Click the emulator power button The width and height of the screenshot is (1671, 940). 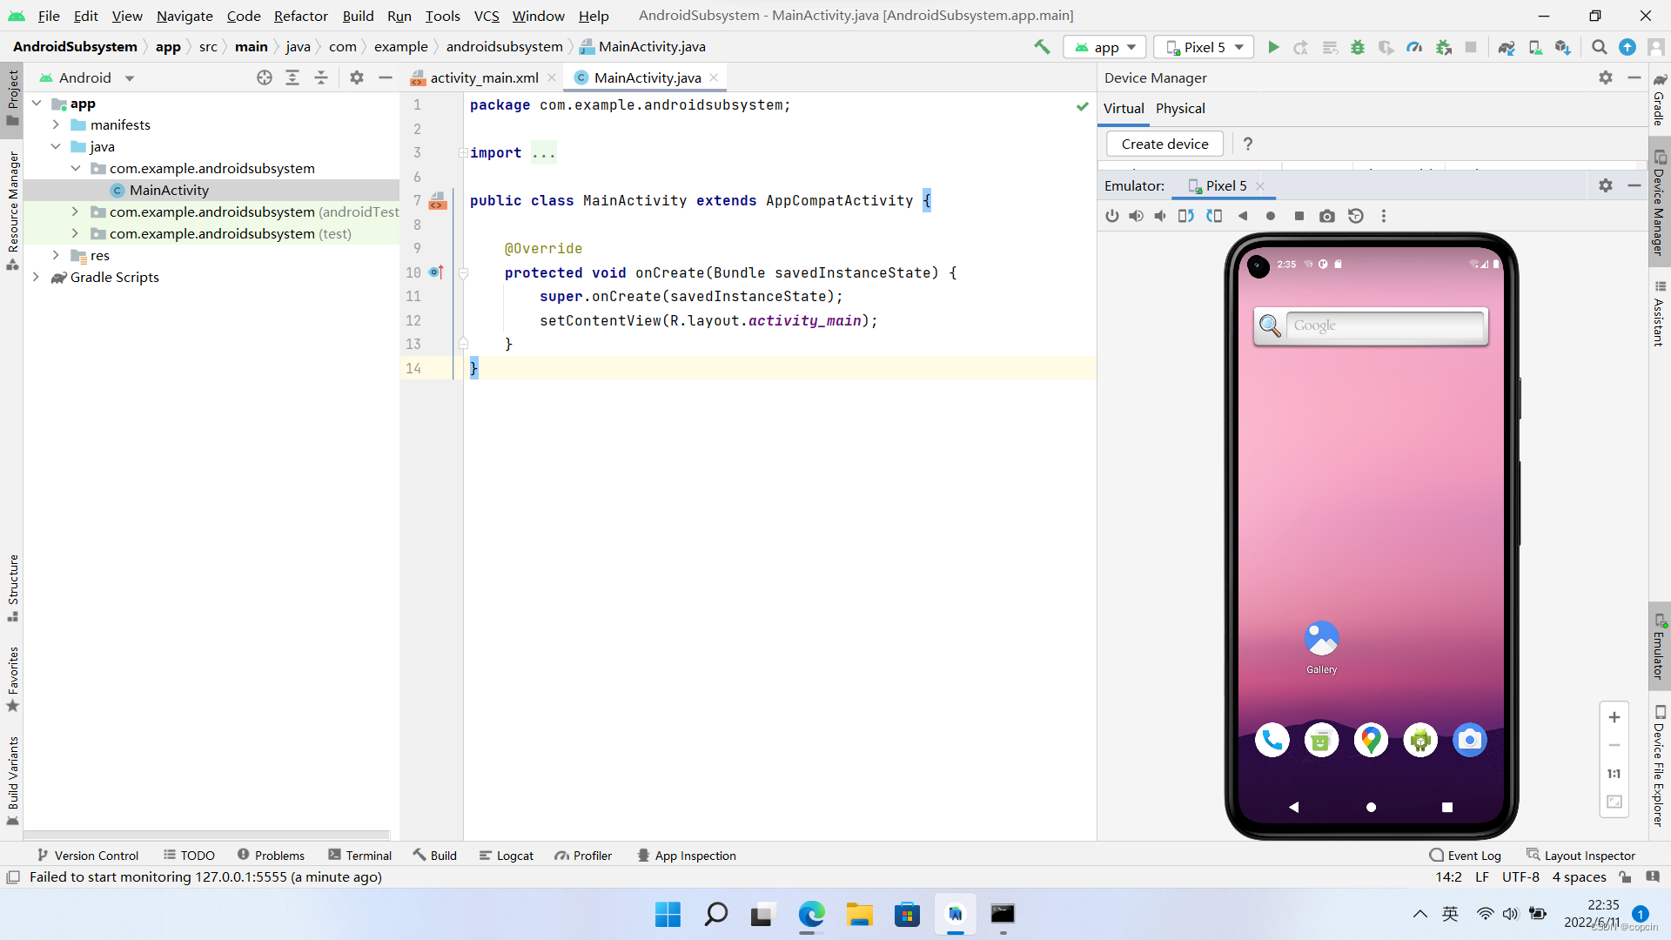1112,216
